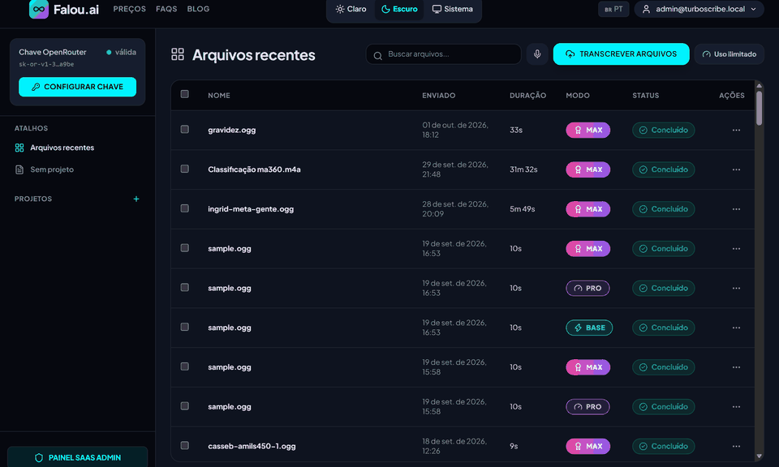Click Concluído status of ingrid-meta-gente.ogg
Image resolution: width=779 pixels, height=467 pixels.
pos(663,209)
